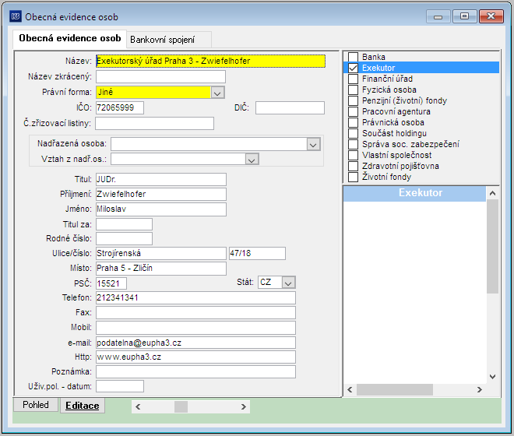Select the Pohled view tab
The width and height of the screenshot is (514, 436).
36,405
